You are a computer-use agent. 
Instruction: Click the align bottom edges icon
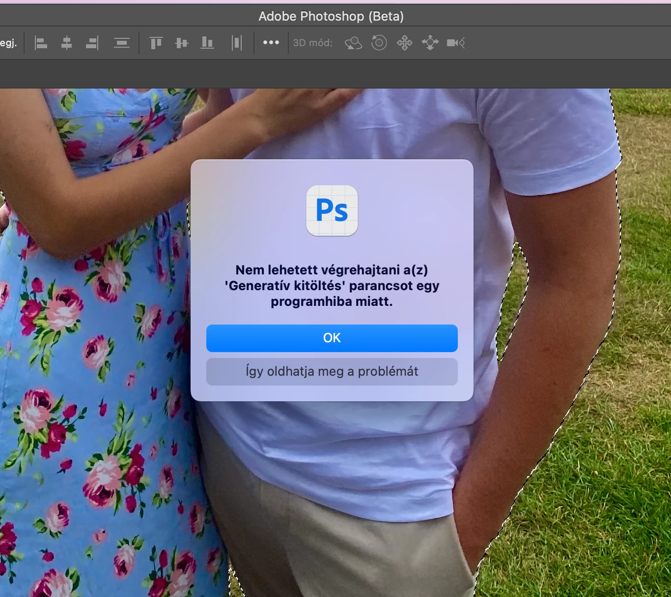[207, 43]
